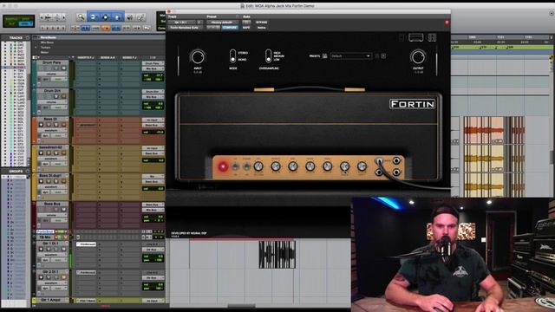Mute the Drum Para track
This screenshot has height=312, width=555.
63,68
